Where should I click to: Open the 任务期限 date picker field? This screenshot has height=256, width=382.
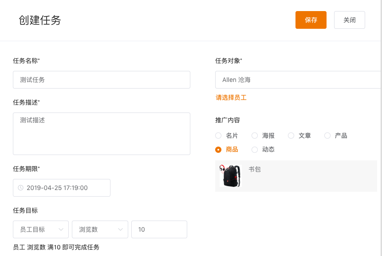pyautogui.click(x=62, y=188)
